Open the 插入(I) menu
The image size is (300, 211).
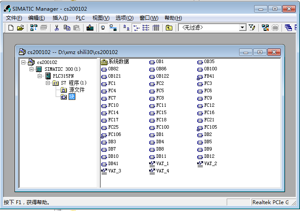[x=60, y=18]
